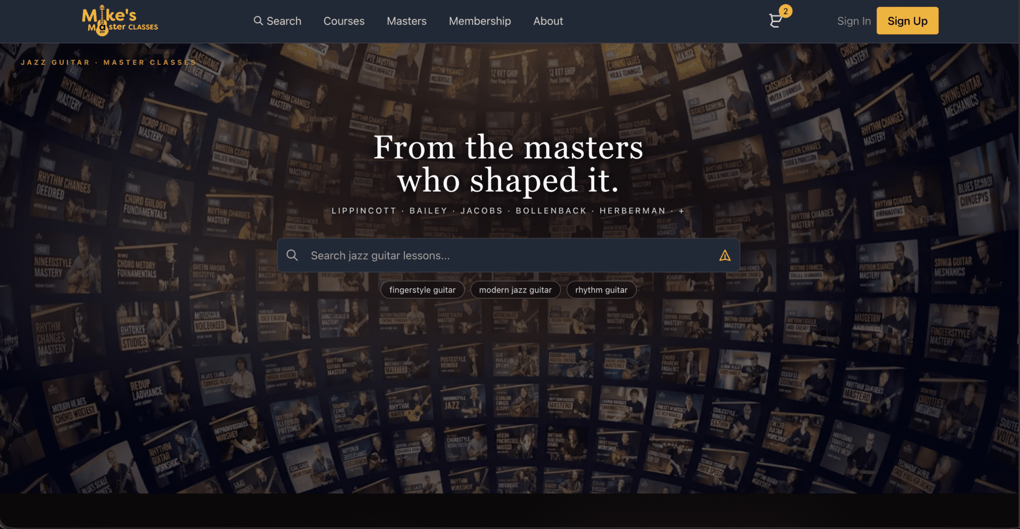Viewport: 1020px width, 529px height.
Task: Open the About page
Action: tap(548, 21)
